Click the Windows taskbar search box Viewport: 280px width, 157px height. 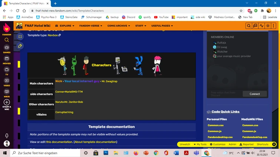point(45,153)
